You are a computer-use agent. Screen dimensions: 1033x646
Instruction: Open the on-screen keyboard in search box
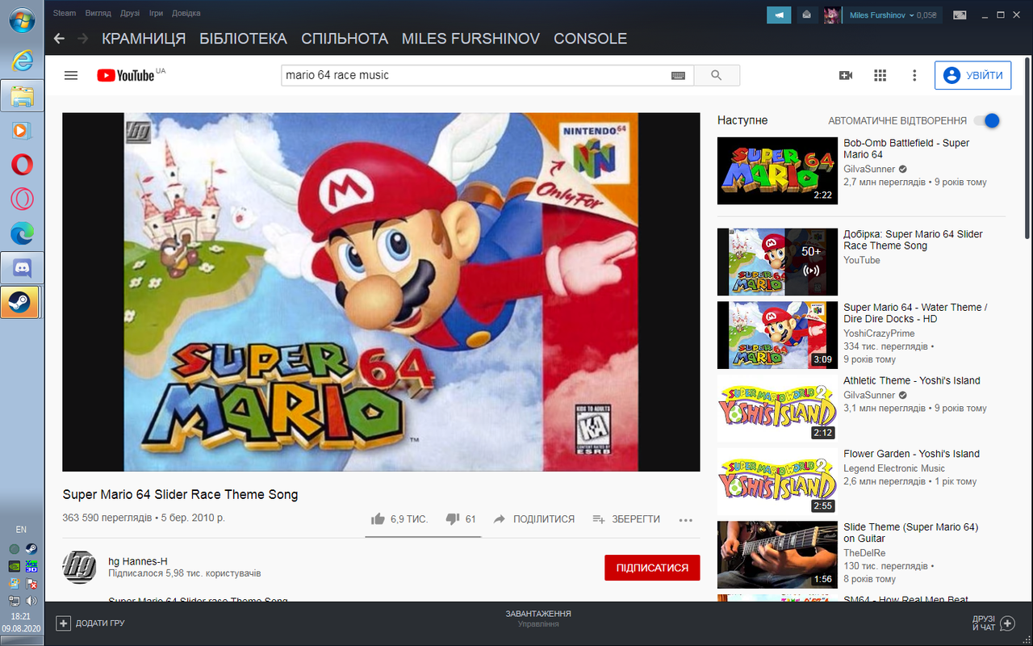pyautogui.click(x=678, y=75)
